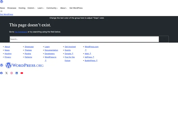Open Showcase in top navigation

12,8
